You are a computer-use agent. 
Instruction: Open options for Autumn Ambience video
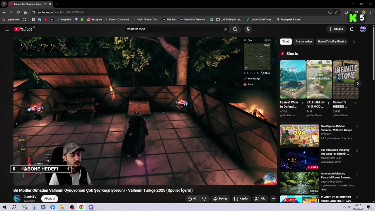(x=357, y=174)
